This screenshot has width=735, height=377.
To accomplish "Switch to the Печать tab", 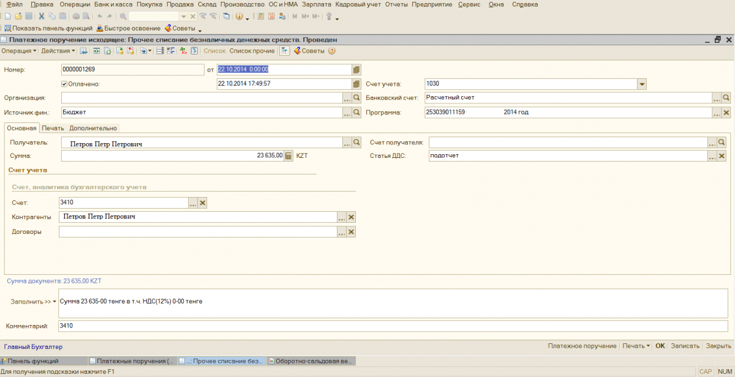I will (x=53, y=128).
